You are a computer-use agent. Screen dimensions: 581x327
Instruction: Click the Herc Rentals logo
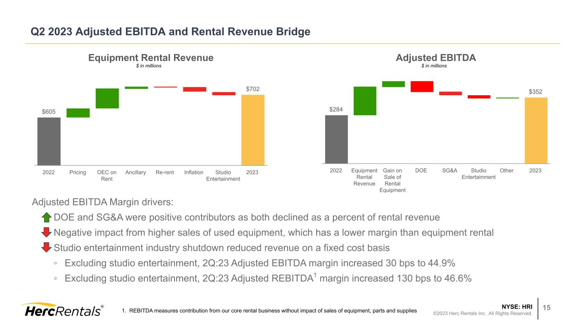point(61,310)
